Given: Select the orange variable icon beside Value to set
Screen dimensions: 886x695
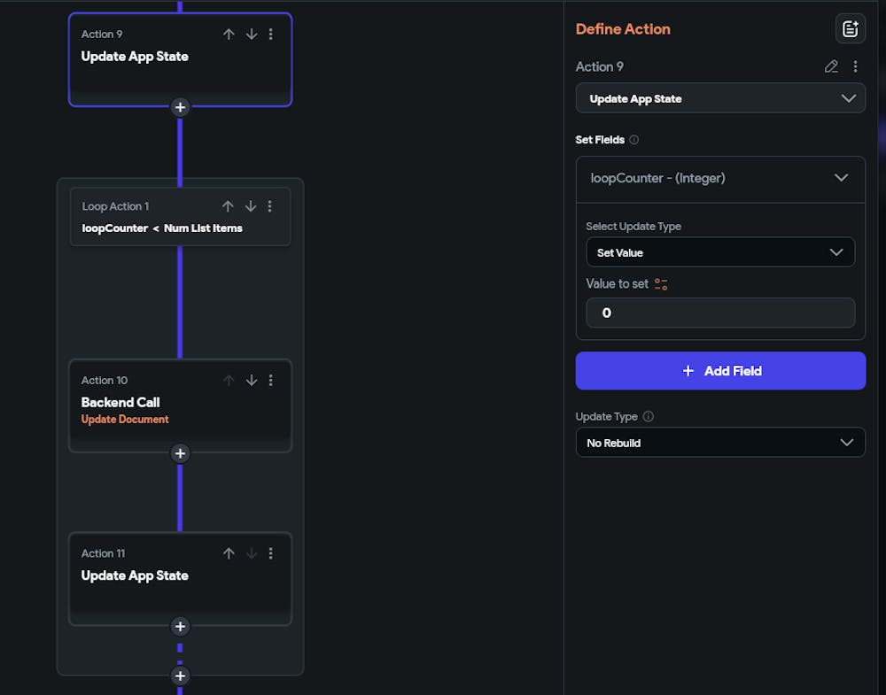Looking at the screenshot, I should coord(659,283).
